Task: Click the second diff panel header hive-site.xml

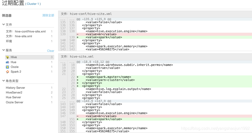Action: tap(155, 57)
